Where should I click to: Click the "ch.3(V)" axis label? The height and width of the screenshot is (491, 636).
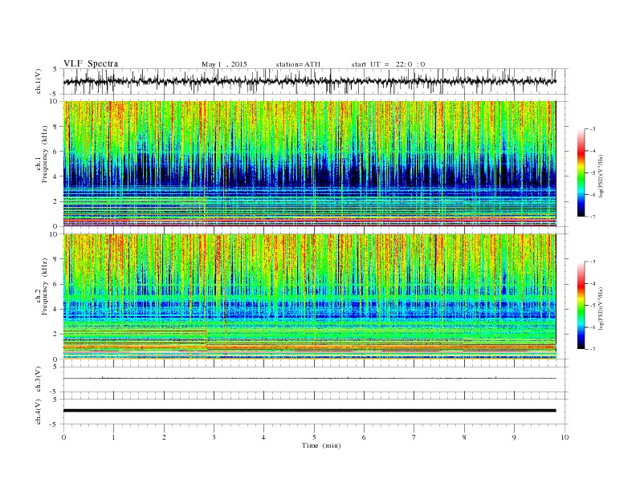pos(39,379)
